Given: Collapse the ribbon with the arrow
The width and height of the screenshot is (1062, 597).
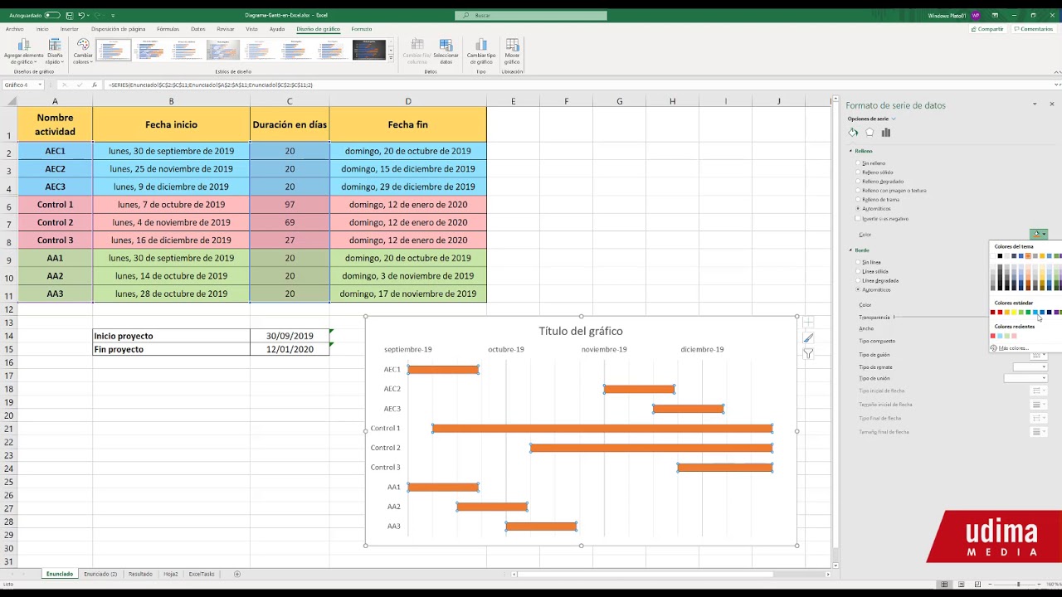Looking at the screenshot, I should pos(1056,72).
